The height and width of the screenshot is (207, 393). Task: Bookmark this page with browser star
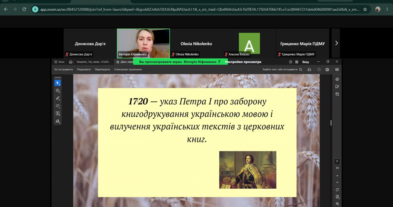click(365, 9)
